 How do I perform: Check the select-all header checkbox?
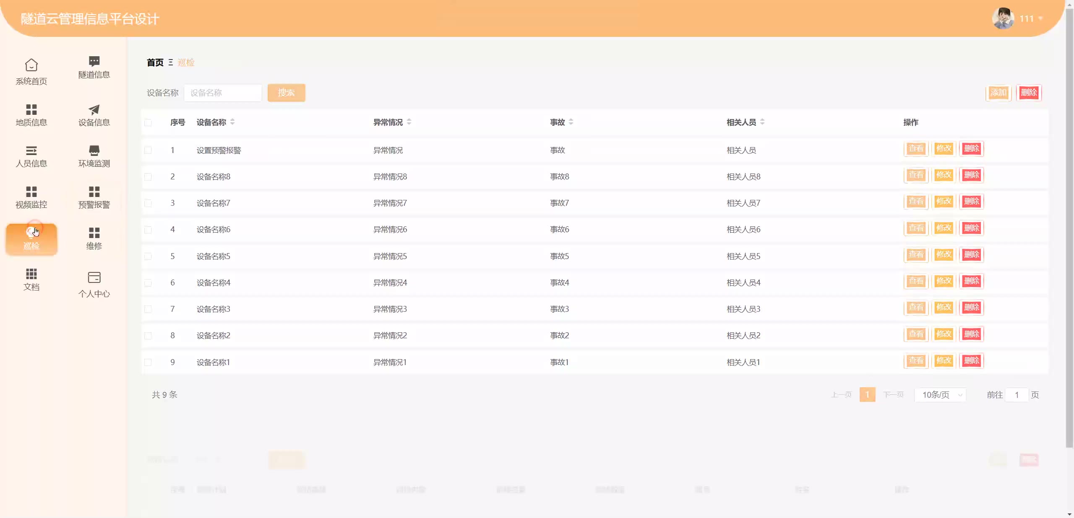[x=148, y=122]
